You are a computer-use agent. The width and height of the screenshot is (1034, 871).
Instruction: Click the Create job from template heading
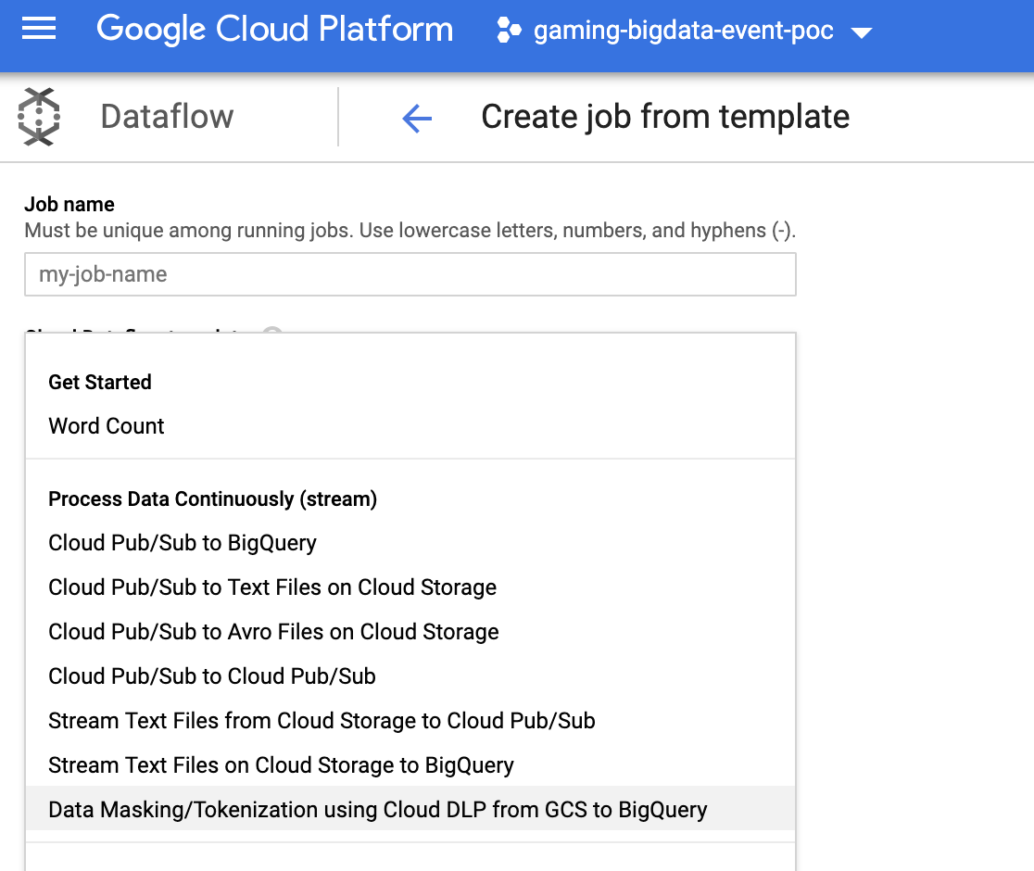(x=665, y=118)
